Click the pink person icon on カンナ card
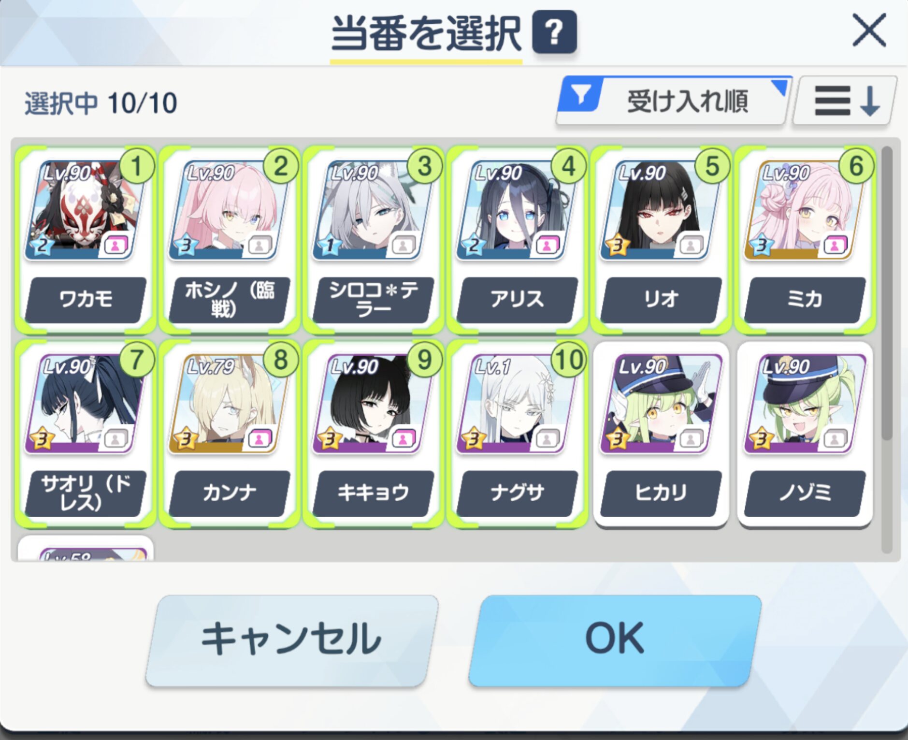908x740 pixels. (259, 439)
